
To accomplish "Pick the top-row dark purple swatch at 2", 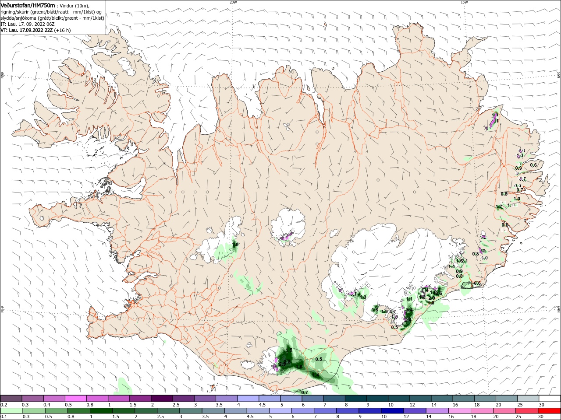I will pos(162,399).
